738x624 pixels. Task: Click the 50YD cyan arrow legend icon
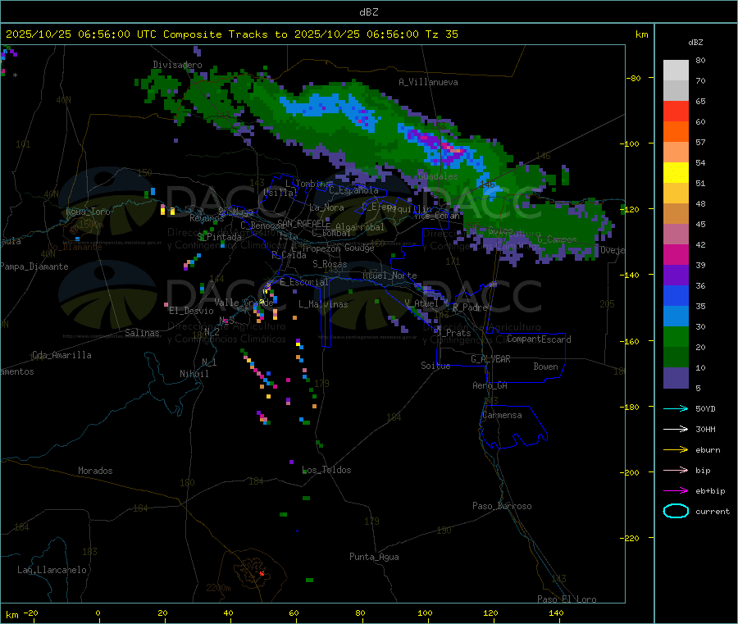click(676, 408)
